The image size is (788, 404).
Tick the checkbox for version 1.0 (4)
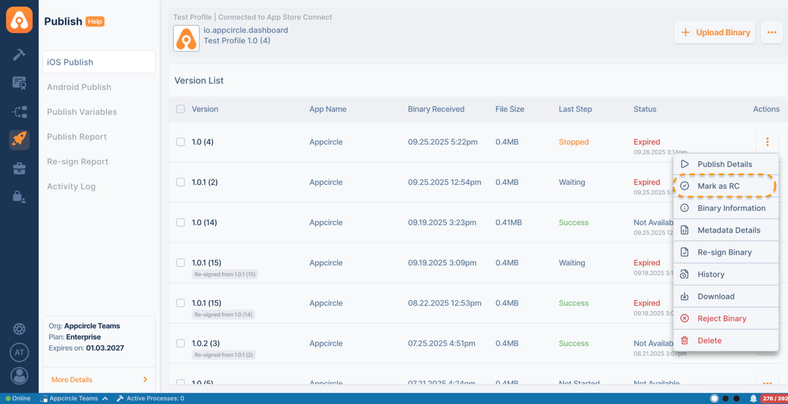click(x=180, y=142)
